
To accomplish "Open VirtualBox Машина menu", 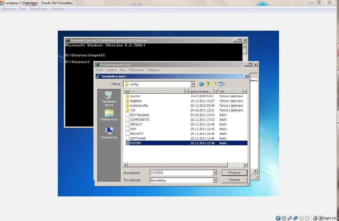I will pyautogui.click(x=9, y=9).
